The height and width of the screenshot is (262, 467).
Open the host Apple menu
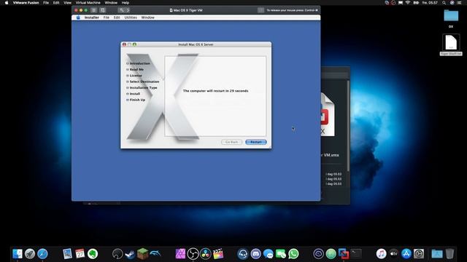tap(7, 3)
